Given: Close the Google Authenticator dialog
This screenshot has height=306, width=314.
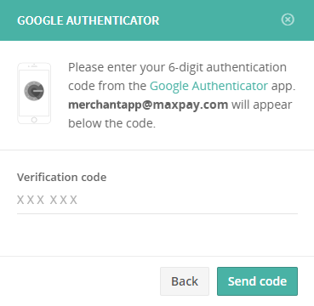Looking at the screenshot, I should [x=288, y=20].
